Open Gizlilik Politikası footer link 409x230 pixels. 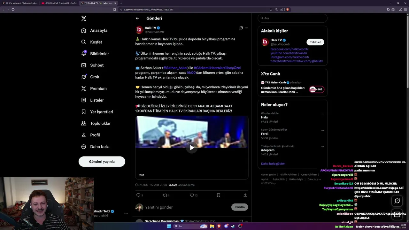pyautogui.click(x=289, y=175)
